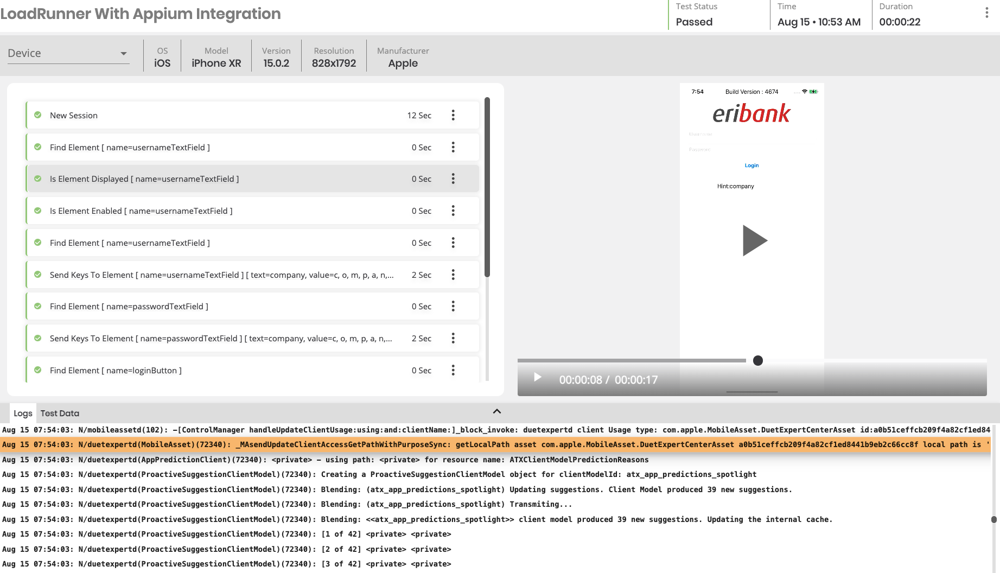The height and width of the screenshot is (573, 1000).
Task: Click small play button in video controls
Action: coord(537,377)
